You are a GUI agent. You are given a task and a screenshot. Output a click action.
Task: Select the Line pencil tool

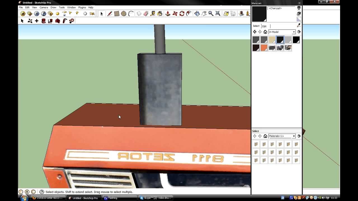[110, 14]
